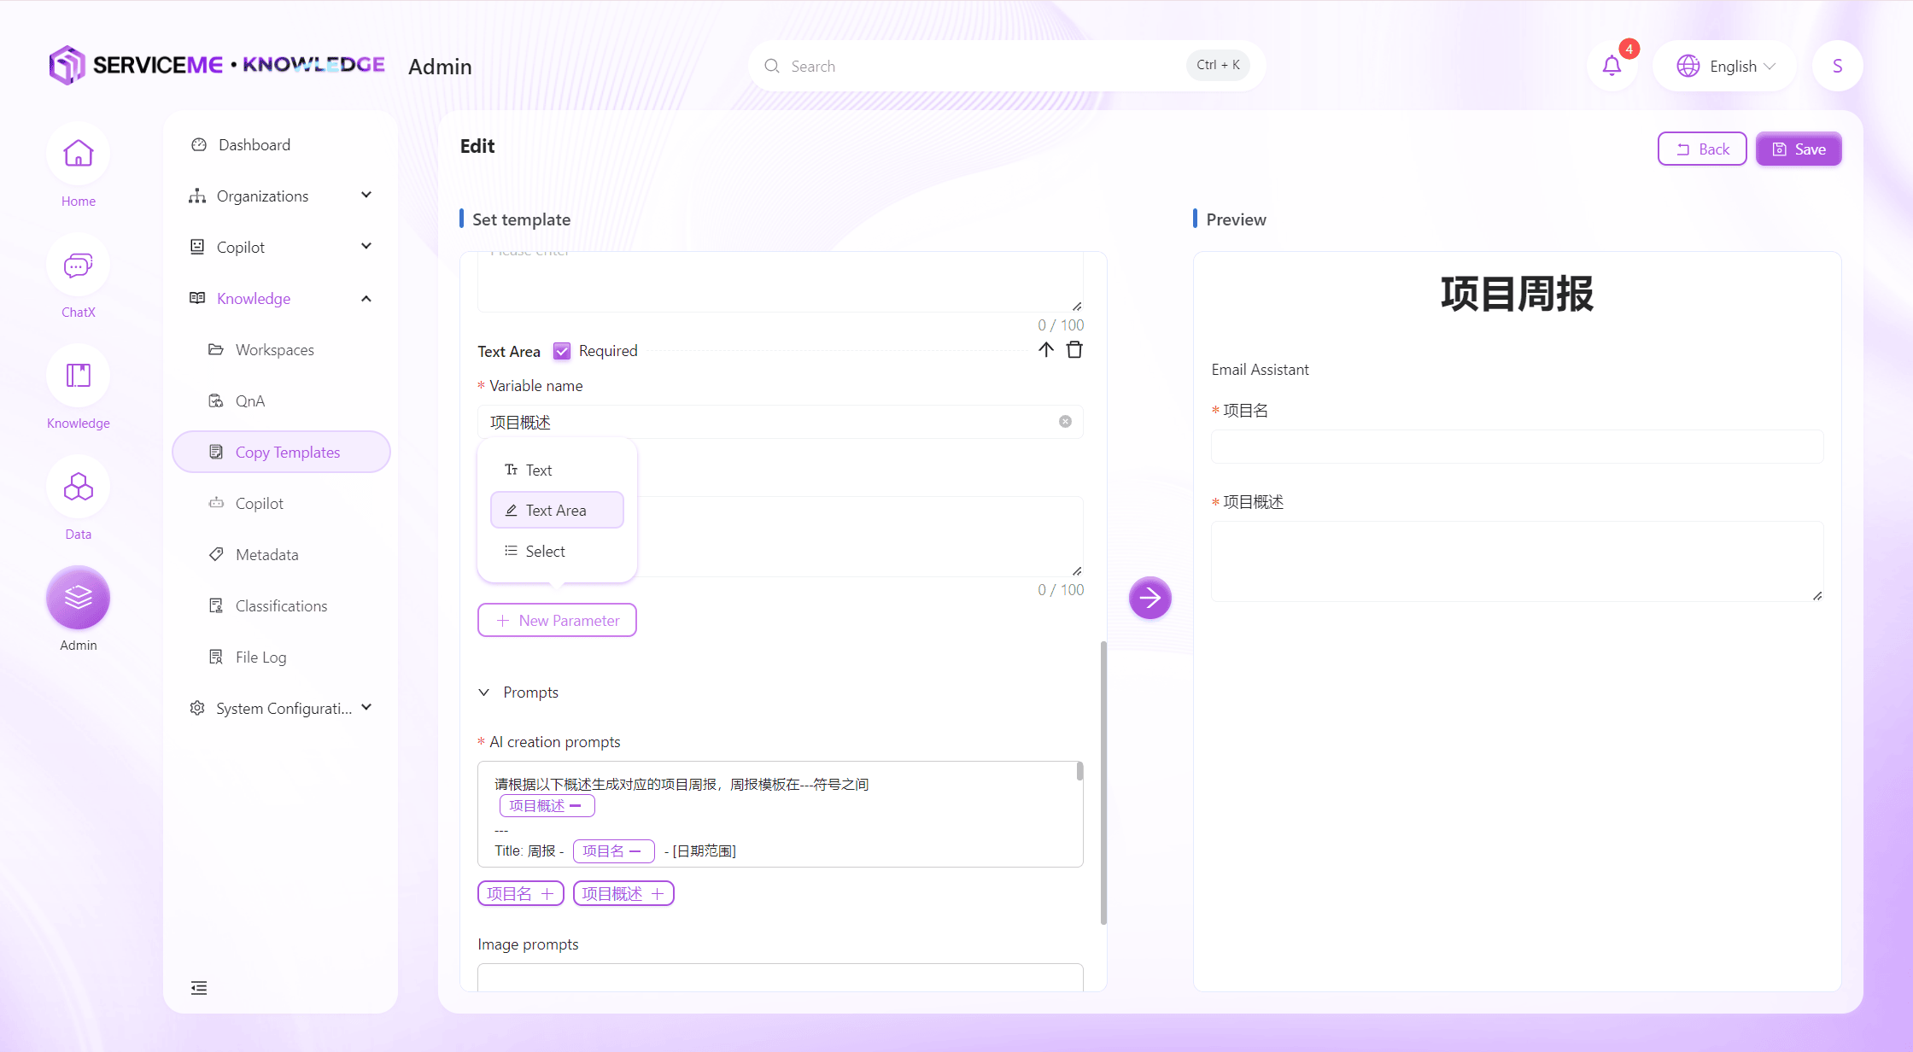Delete the Text Area parameter with trash icon

point(1074,350)
